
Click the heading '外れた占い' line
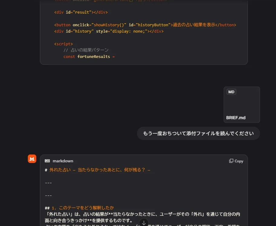coord(98,170)
